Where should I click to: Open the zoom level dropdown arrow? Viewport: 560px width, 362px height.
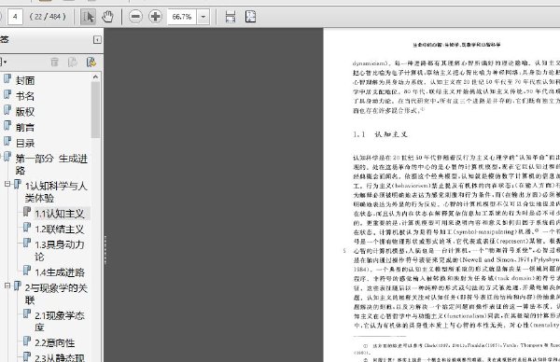click(x=203, y=17)
